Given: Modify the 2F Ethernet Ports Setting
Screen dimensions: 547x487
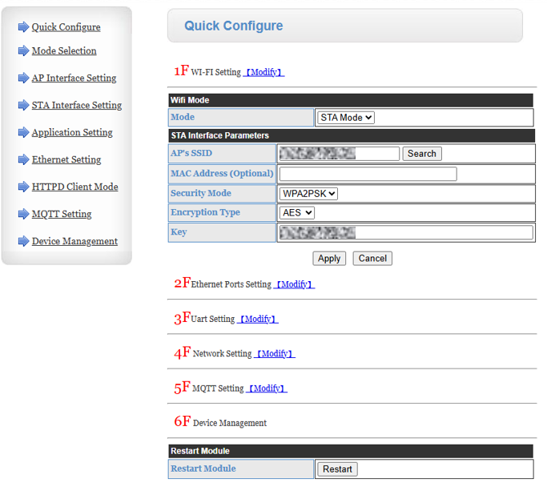Looking at the screenshot, I should [294, 284].
